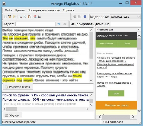Click the New document toolbar icon
Viewport: 143px width, 126px height.
click(5, 17)
